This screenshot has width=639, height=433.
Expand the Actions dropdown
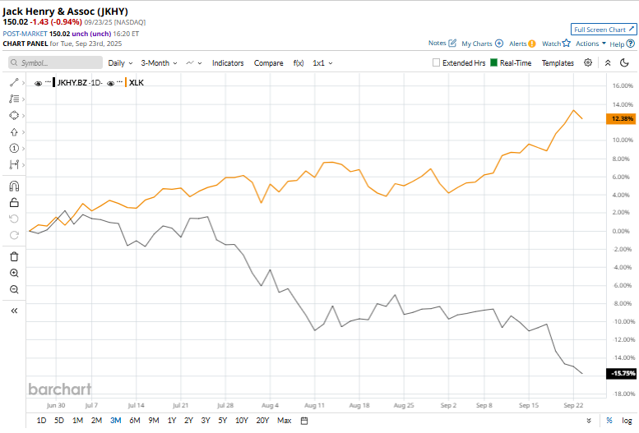[590, 44]
